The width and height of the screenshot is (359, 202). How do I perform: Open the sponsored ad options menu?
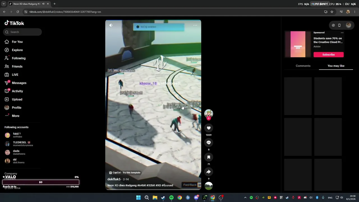pos(342,33)
